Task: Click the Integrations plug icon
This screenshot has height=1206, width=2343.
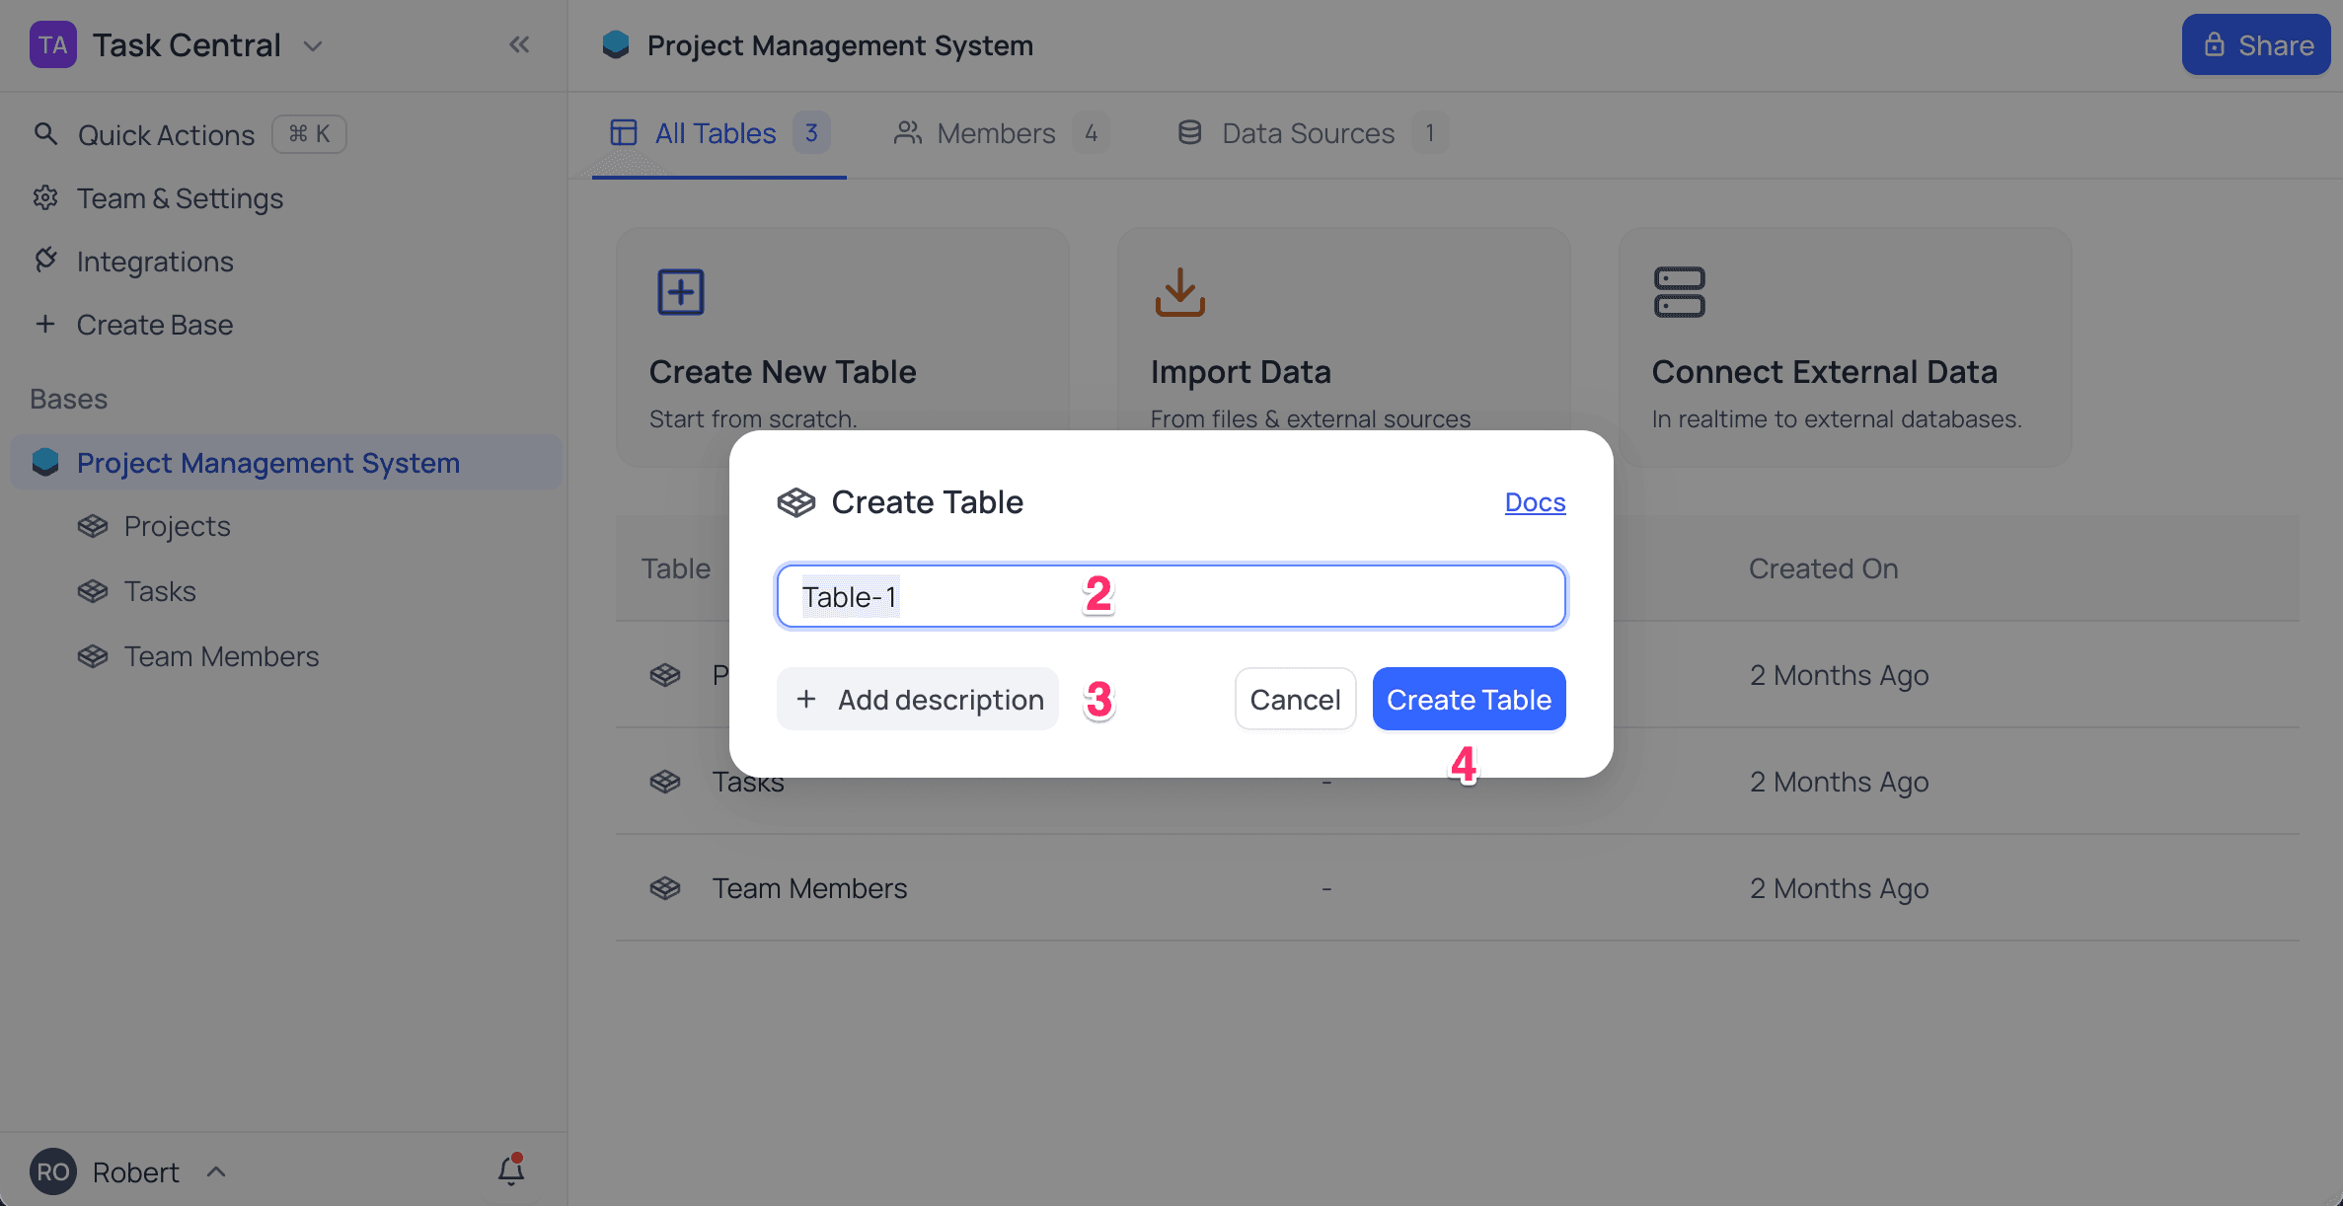Action: 45,260
